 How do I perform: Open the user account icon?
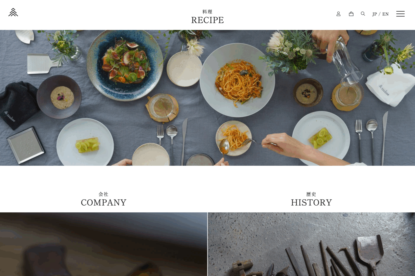pos(338,14)
